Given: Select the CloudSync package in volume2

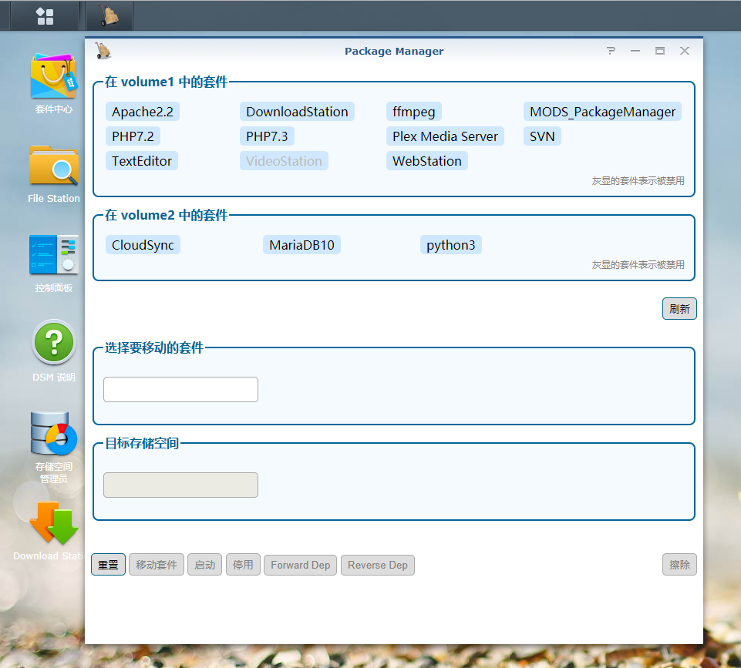Looking at the screenshot, I should click(x=143, y=245).
